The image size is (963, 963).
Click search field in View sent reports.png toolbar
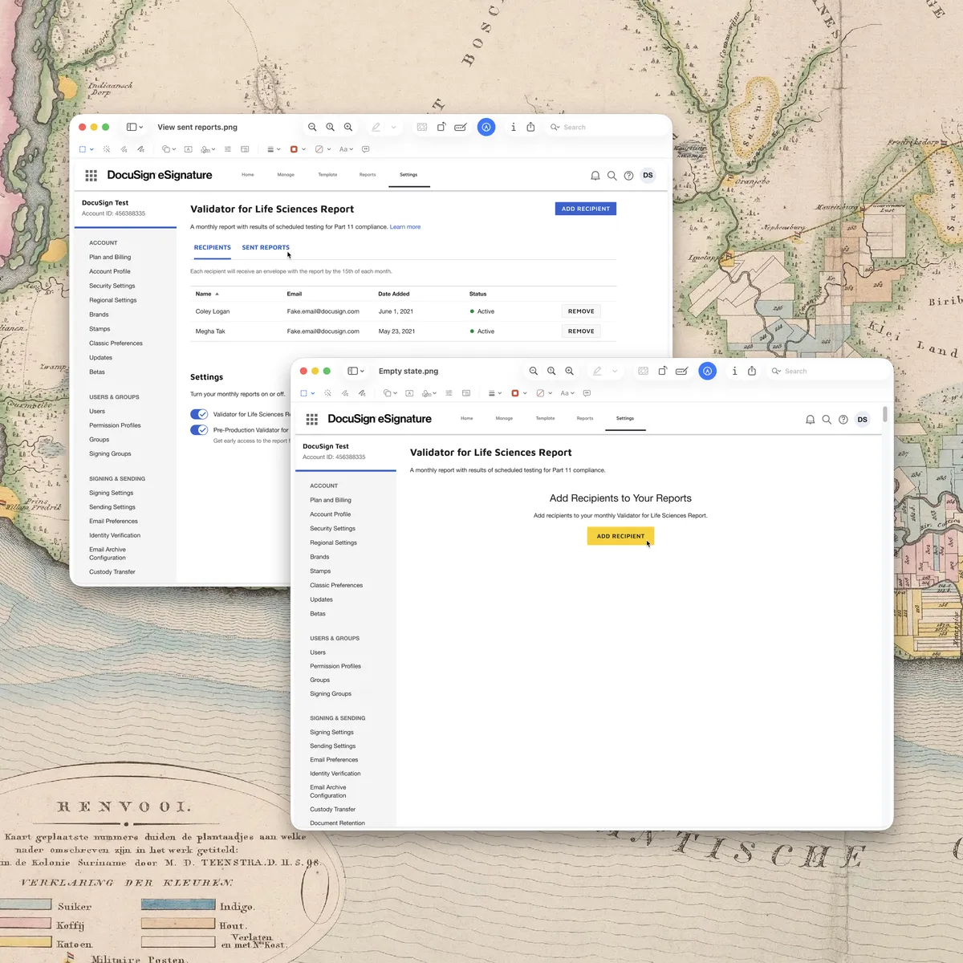607,127
